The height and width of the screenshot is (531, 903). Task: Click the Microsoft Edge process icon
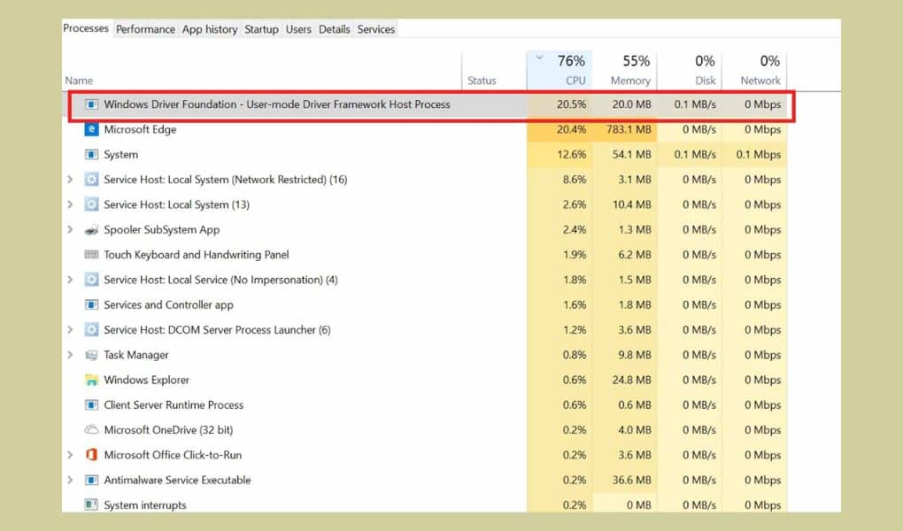coord(90,129)
